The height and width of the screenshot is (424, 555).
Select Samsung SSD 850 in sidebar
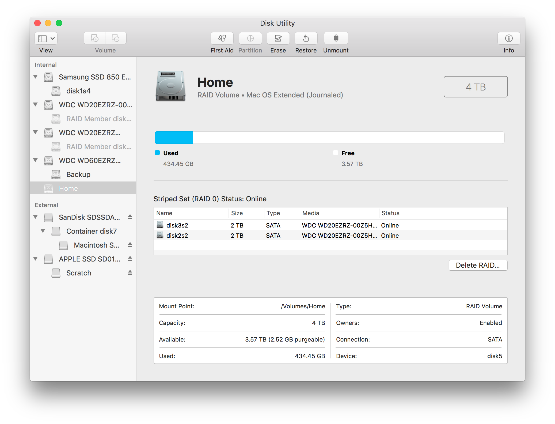click(83, 77)
